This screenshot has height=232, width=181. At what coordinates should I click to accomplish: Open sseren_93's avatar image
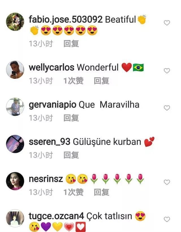point(15,144)
